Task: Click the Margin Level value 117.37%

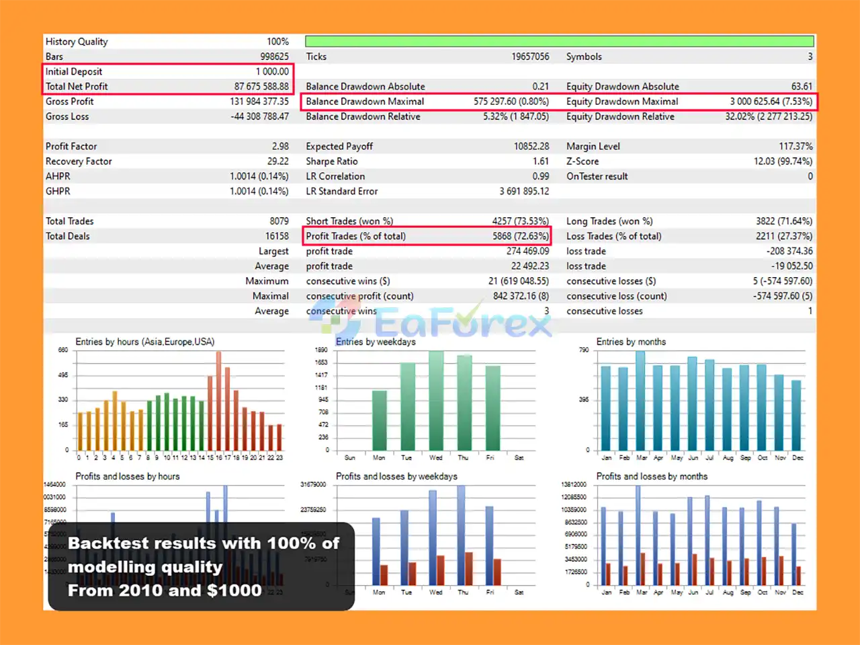Action: click(795, 147)
